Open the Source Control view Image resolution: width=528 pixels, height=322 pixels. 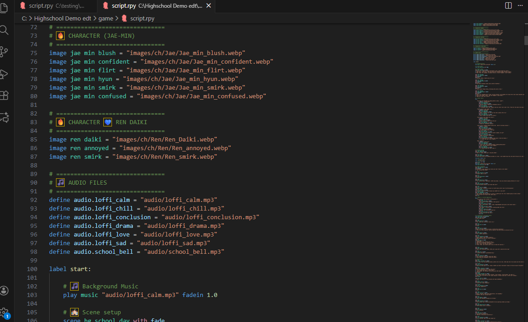tap(4, 51)
